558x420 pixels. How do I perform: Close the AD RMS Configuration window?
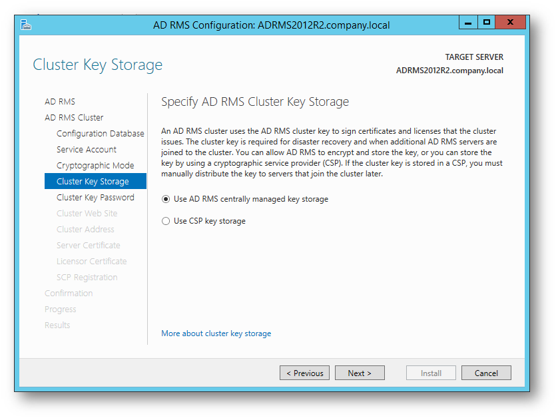click(510, 23)
